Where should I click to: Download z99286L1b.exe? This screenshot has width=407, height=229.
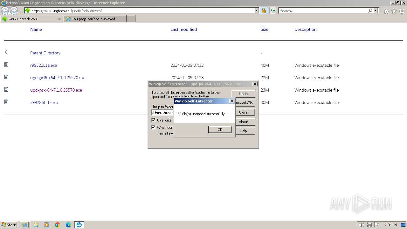click(44, 102)
